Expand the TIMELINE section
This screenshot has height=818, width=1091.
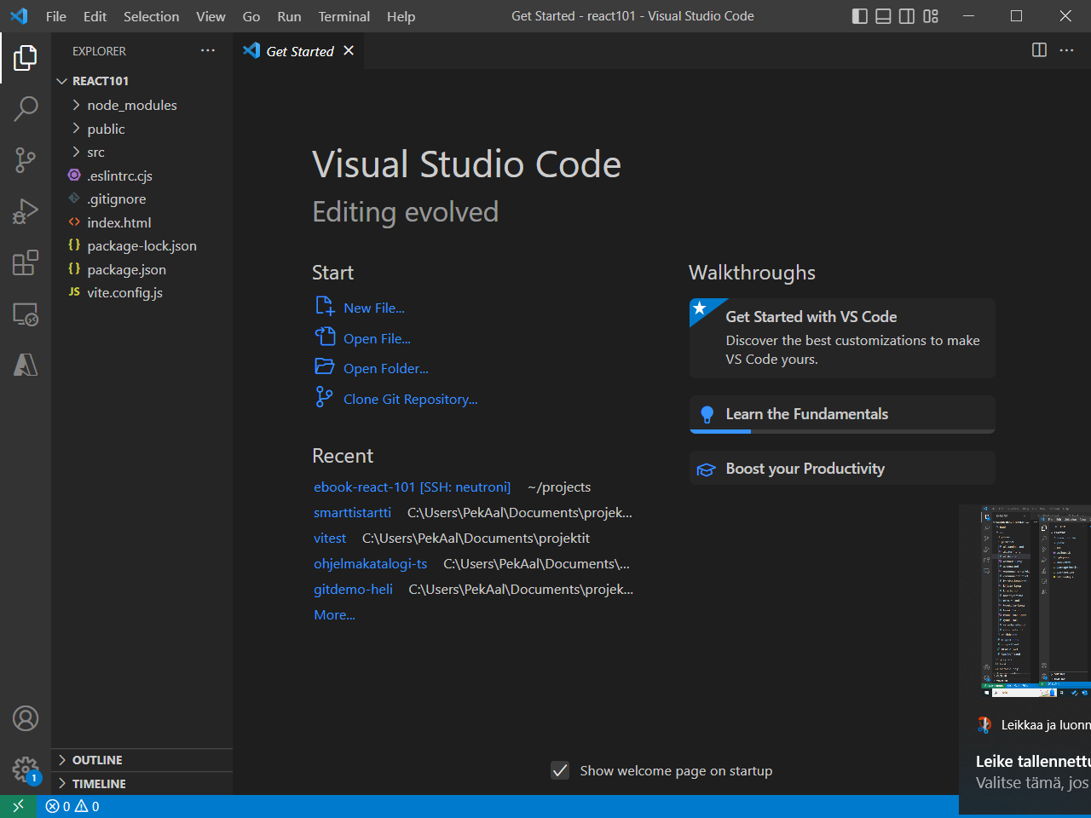click(x=141, y=784)
